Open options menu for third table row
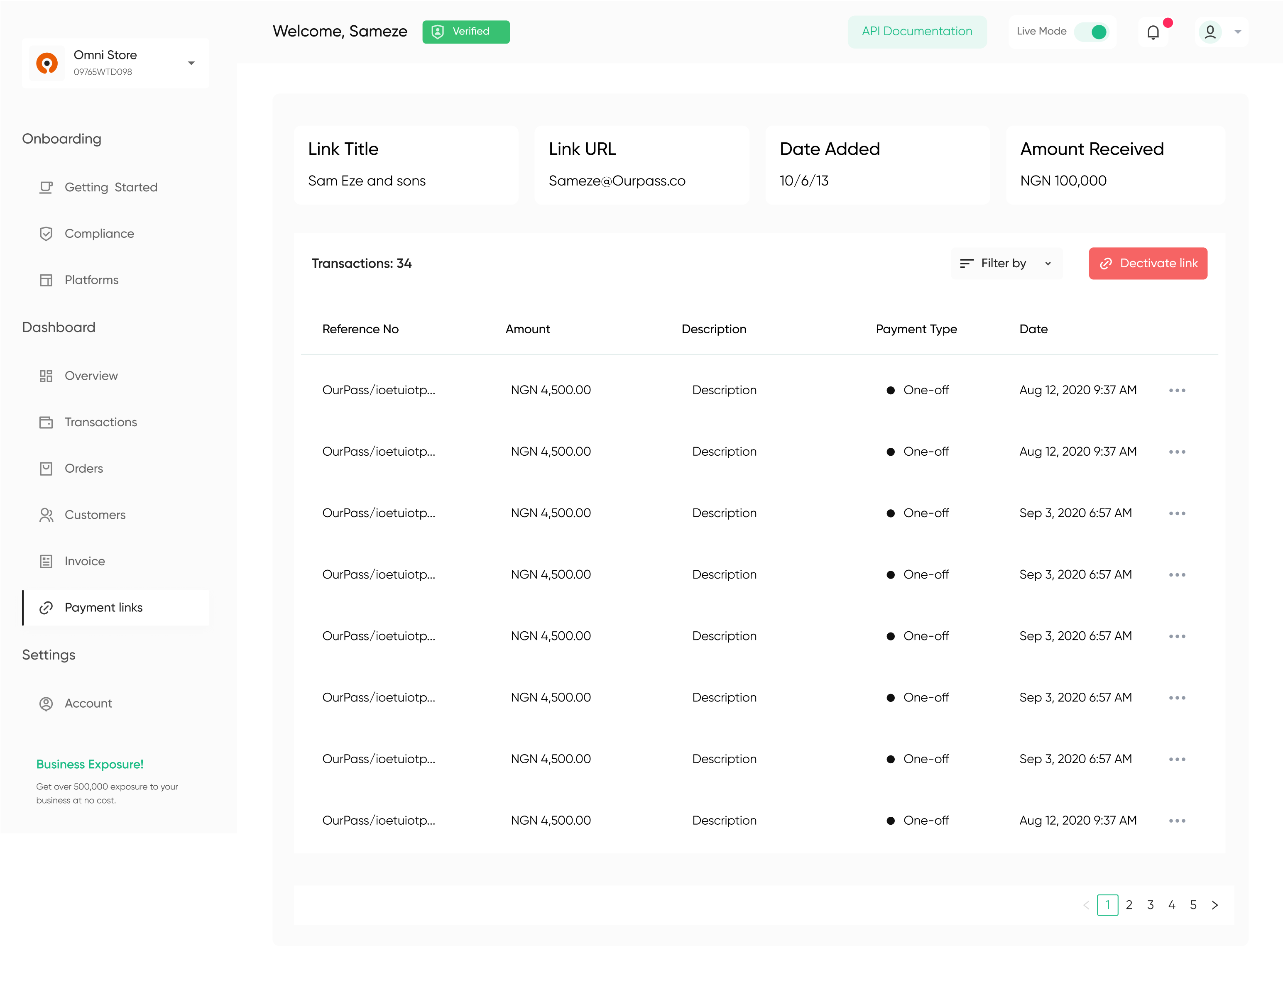Screen dimensions: 1283x987 coord(1177,513)
